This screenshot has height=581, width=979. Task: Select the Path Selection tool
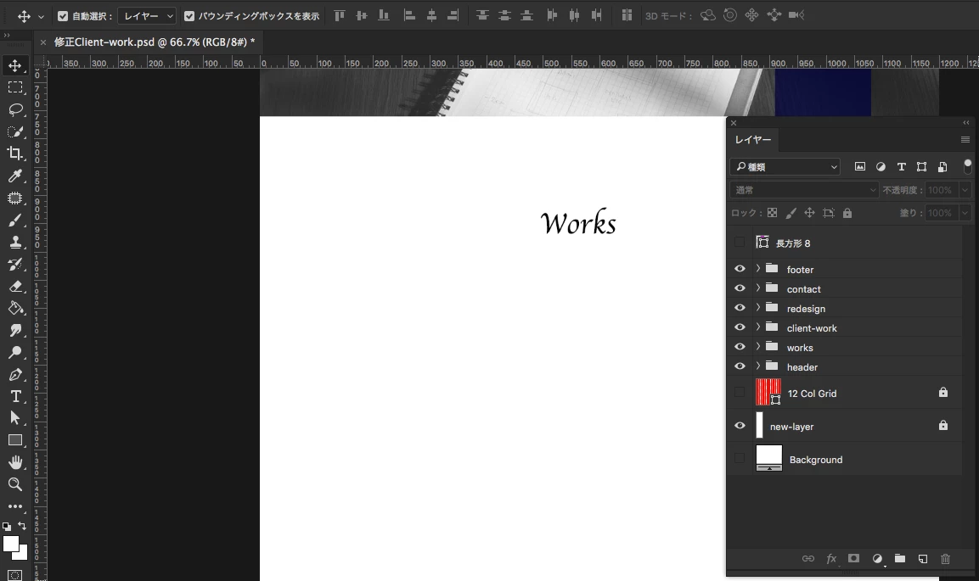[x=15, y=418]
